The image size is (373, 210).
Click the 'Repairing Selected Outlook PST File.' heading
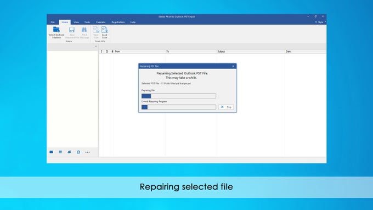[x=182, y=74]
